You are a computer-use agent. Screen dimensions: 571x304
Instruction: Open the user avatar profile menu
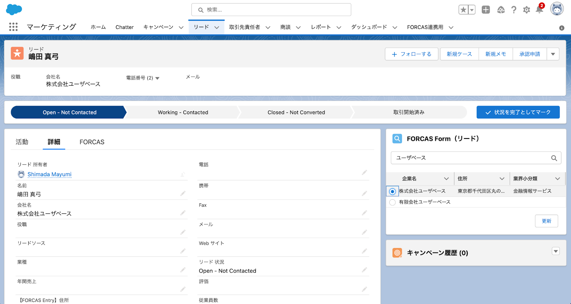[x=557, y=9]
